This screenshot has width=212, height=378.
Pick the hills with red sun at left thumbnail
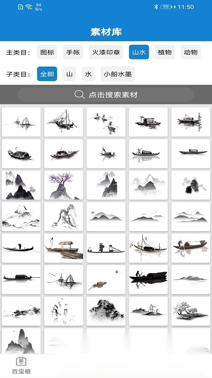point(106,216)
